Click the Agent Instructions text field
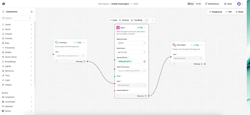 (x=132, y=71)
